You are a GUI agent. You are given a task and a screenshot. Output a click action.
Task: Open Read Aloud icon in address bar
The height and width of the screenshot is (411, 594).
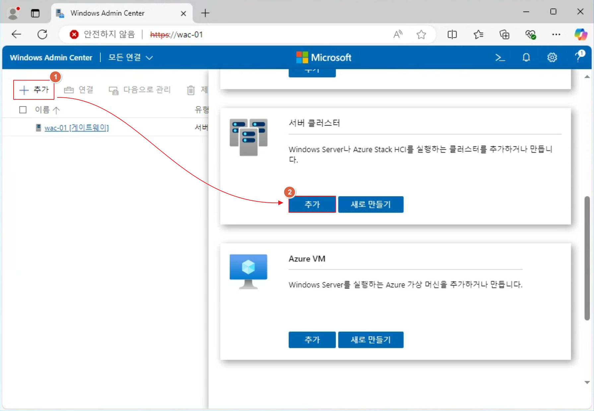tap(398, 34)
